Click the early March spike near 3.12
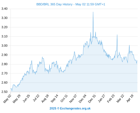This screenshot has width=140, height=113. coord(117,35)
